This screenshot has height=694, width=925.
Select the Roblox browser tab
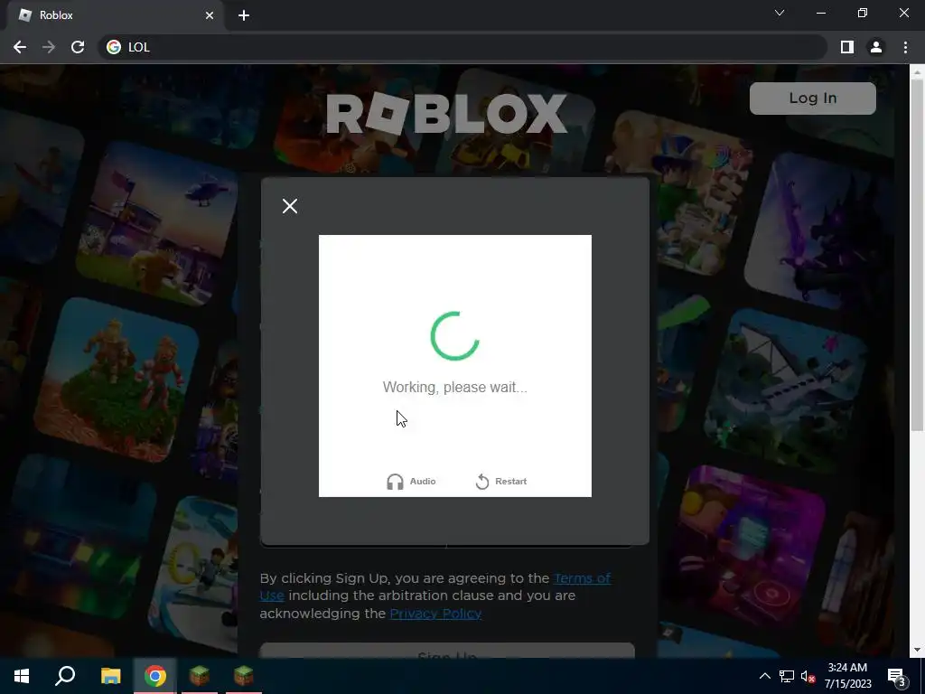pos(115,15)
